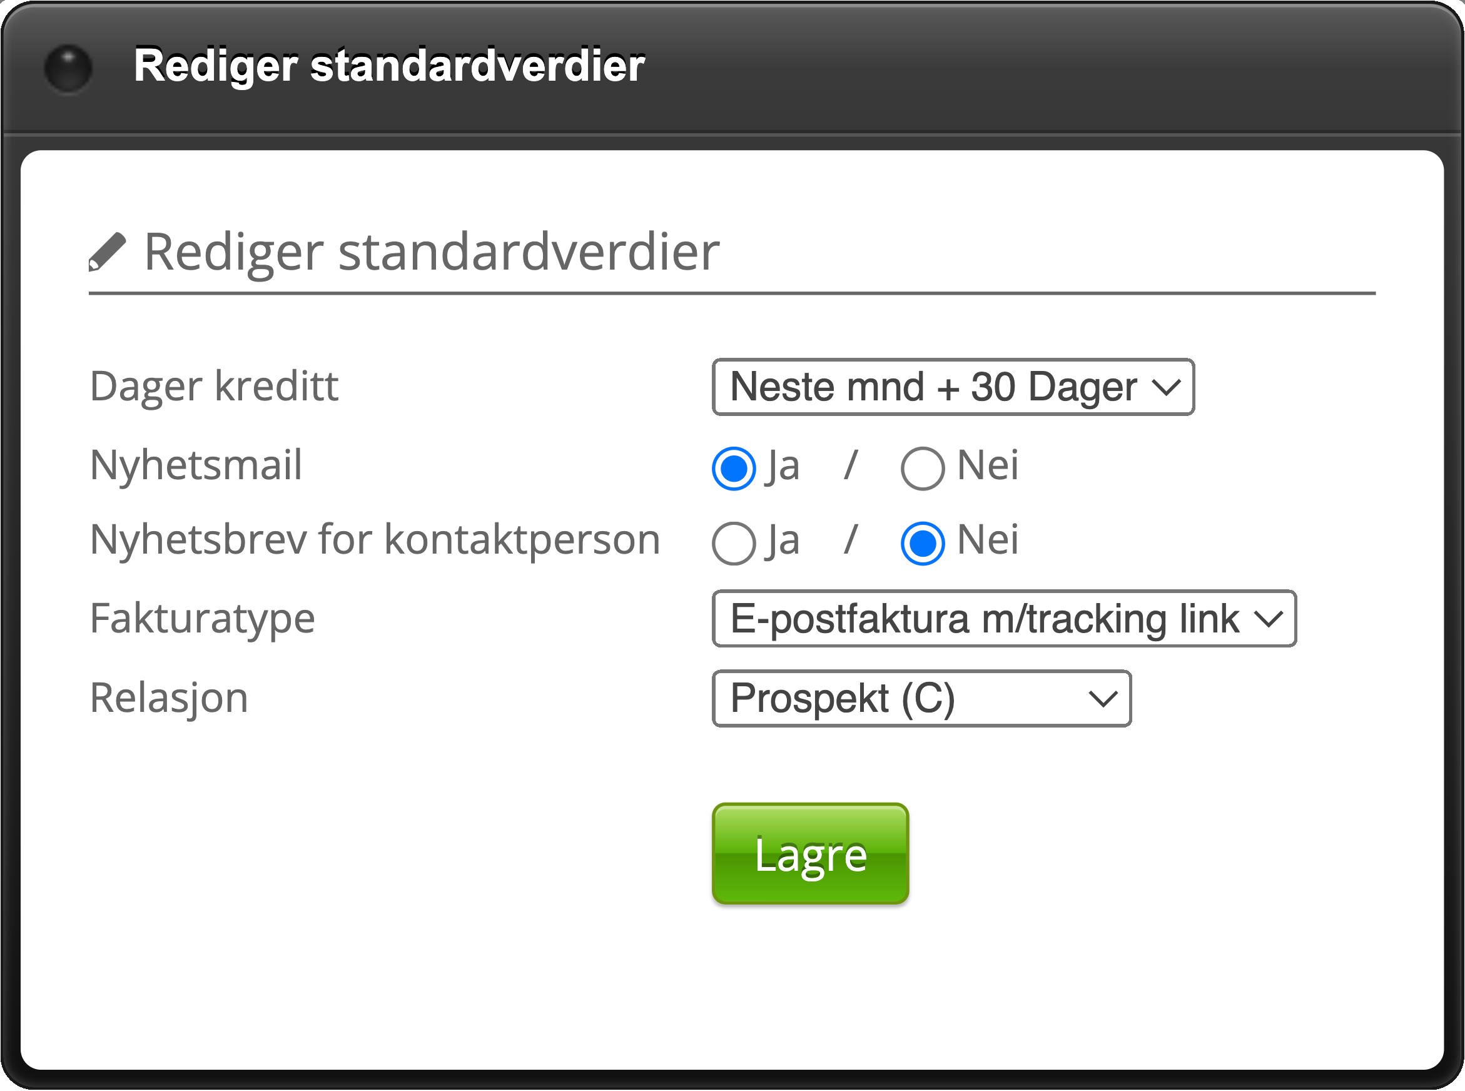Click the Ja text in kontaktperson row
This screenshot has width=1465, height=1091.
click(784, 541)
